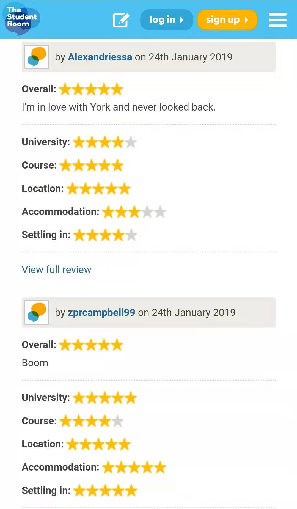
Task: Click Alexandriessa's Location star rating
Action: (x=98, y=189)
